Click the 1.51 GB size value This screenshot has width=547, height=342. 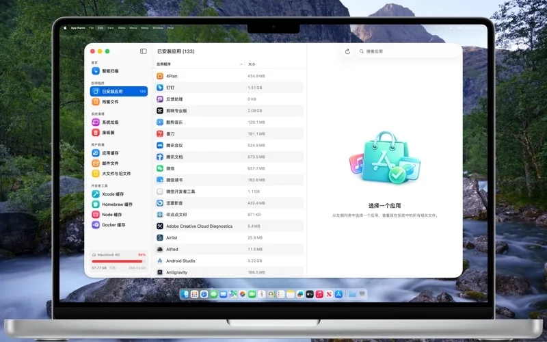(x=254, y=88)
